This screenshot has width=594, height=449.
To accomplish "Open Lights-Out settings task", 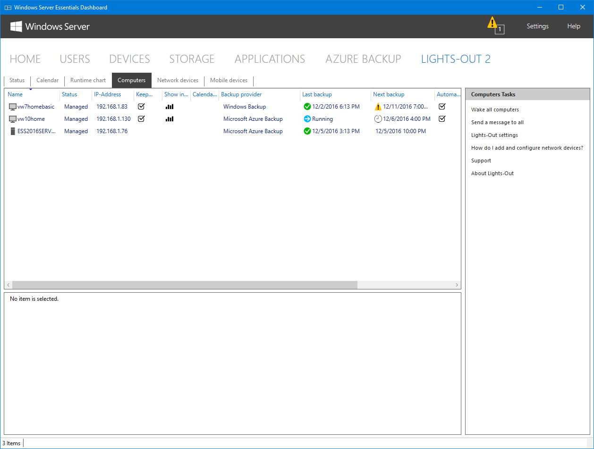I will click(494, 135).
